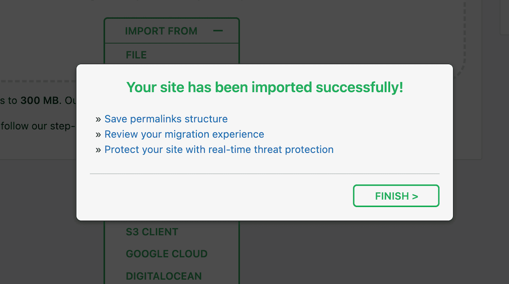Click the horizontal divider above FINISH

(x=264, y=174)
